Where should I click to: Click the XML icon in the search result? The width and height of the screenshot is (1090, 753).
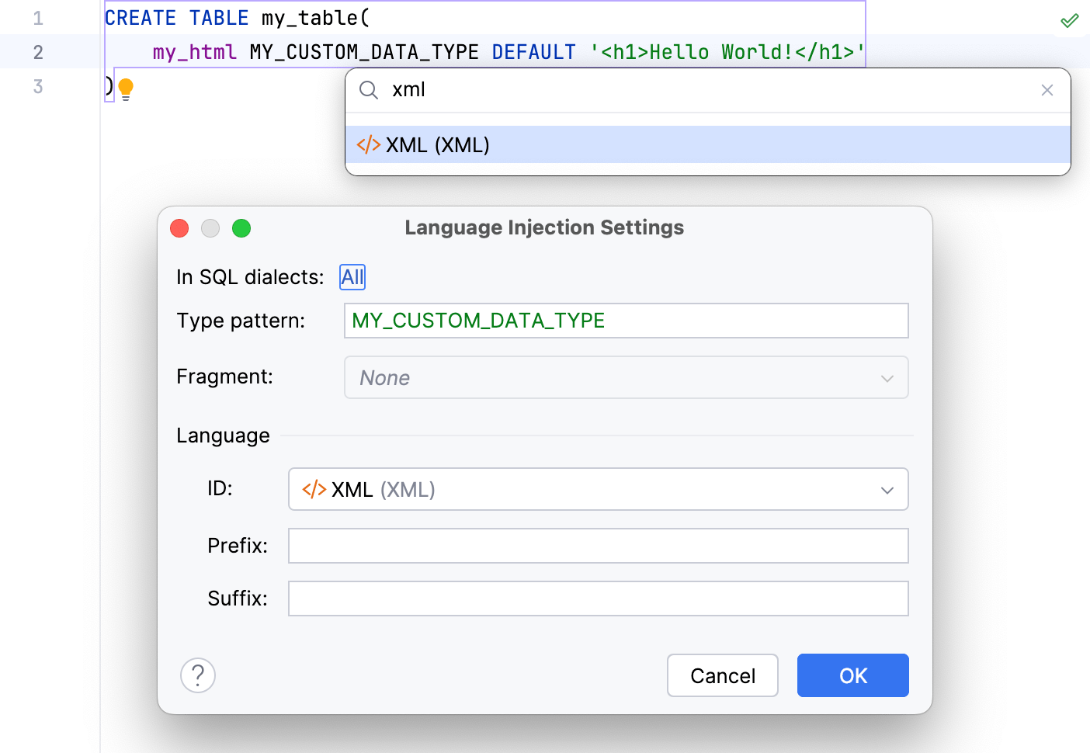[368, 145]
